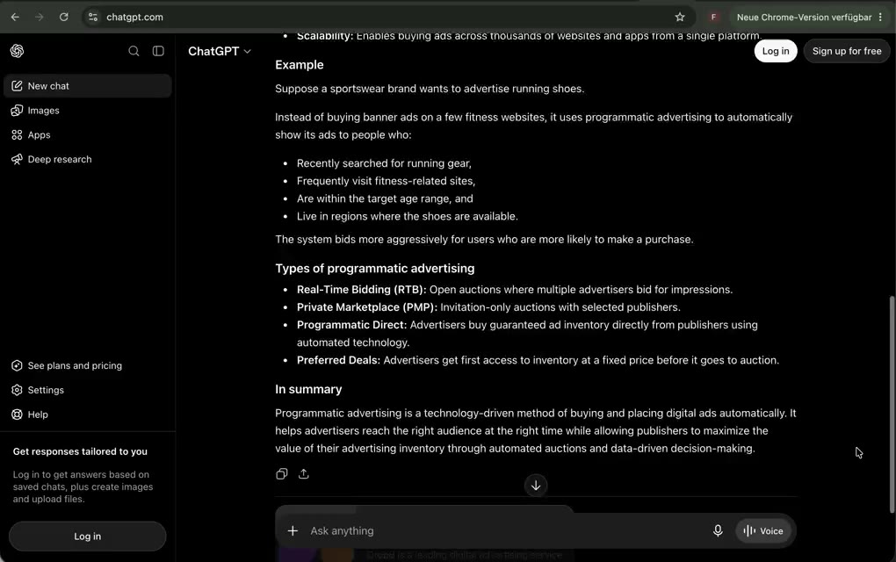Click the page vertical scrollbar thumb
The image size is (896, 562).
click(892, 404)
